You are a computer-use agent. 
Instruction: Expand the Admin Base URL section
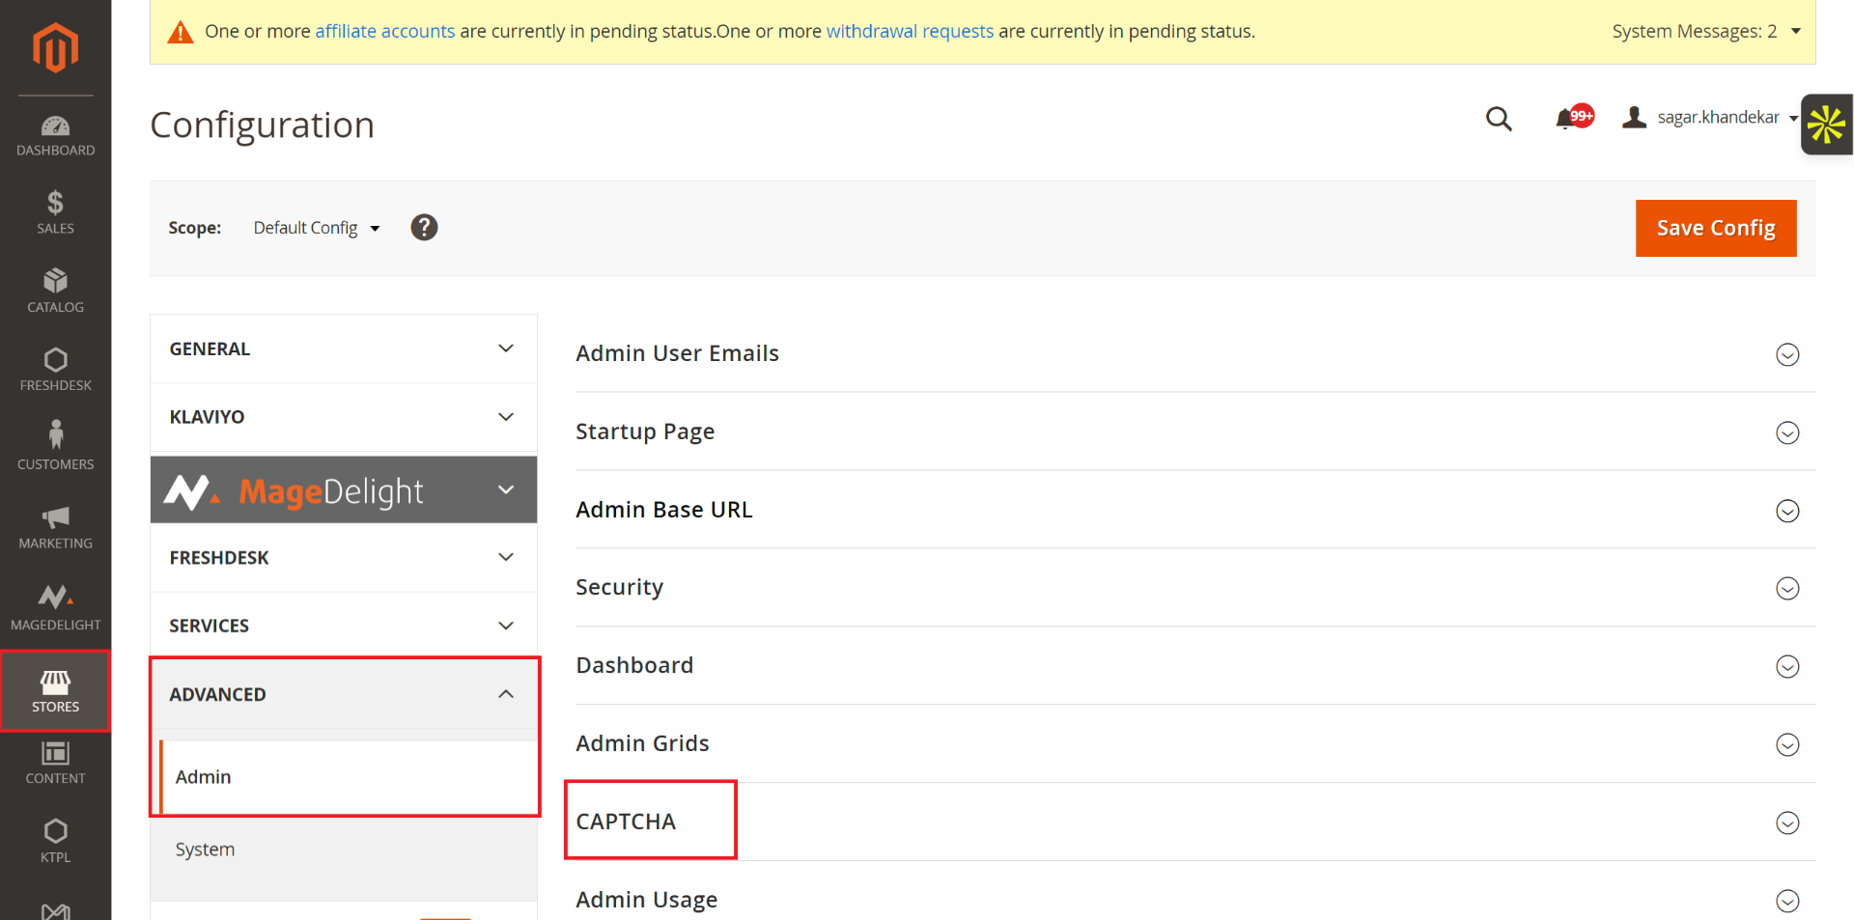point(1195,510)
